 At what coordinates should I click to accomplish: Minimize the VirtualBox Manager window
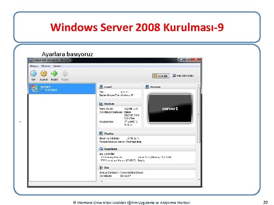pyautogui.click(x=181, y=60)
